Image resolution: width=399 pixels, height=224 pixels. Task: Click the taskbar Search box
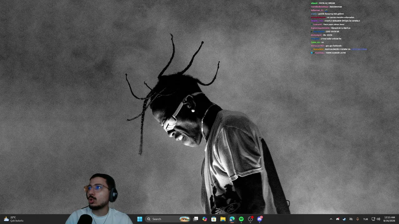168,219
